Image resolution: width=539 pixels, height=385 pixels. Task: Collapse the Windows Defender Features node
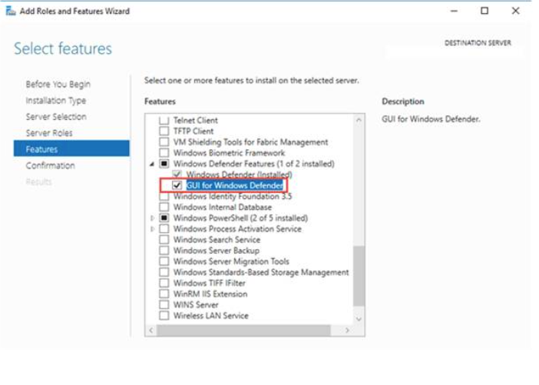152,164
